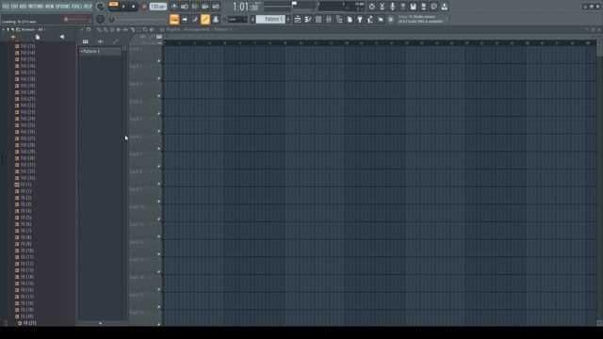Open the VIEW menu
Viewport: 603px width, 339px height.
click(50, 7)
